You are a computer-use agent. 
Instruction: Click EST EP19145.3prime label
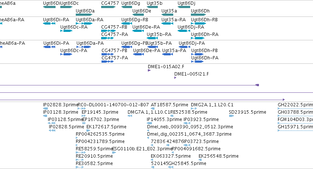pyautogui.click(x=100, y=112)
